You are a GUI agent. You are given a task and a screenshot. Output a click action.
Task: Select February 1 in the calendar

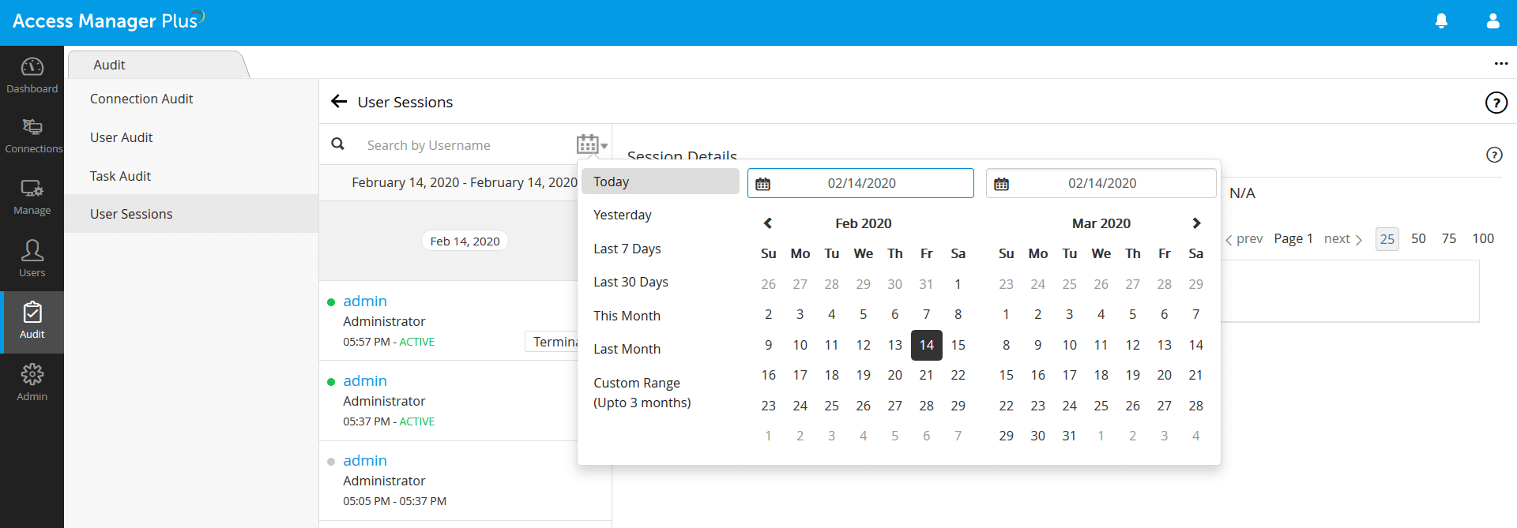click(x=958, y=284)
